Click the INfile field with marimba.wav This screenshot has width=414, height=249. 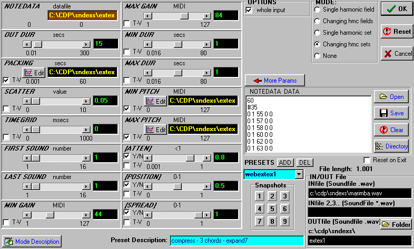360,193
